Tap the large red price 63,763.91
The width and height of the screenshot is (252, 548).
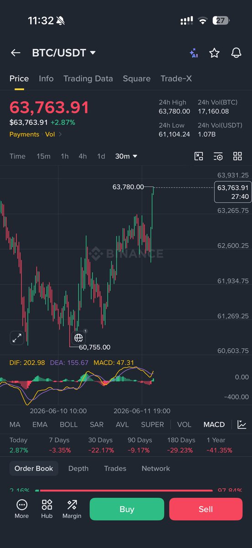pos(49,107)
